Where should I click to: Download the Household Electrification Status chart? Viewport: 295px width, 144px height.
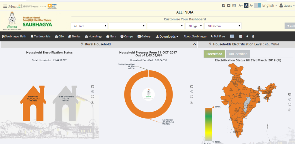(x=92, y=102)
